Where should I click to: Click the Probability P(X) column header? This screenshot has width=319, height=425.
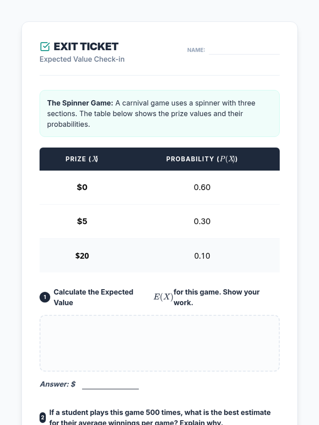202,159
